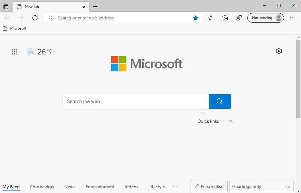Open the apps grid launcher icon
This screenshot has width=301, height=193.
[x=15, y=52]
